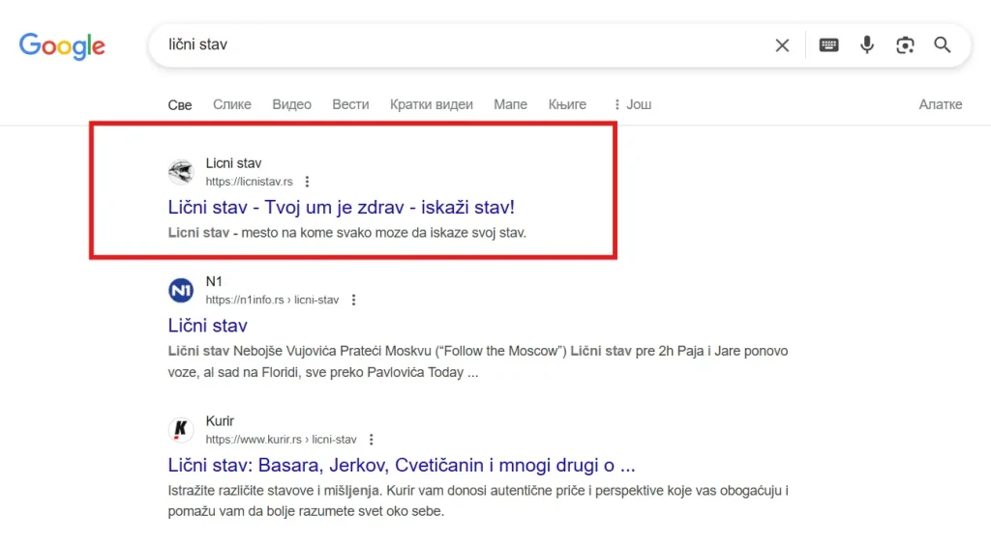This screenshot has width=991, height=544.
Task: Open the Кратки видеи tab
Action: (431, 104)
